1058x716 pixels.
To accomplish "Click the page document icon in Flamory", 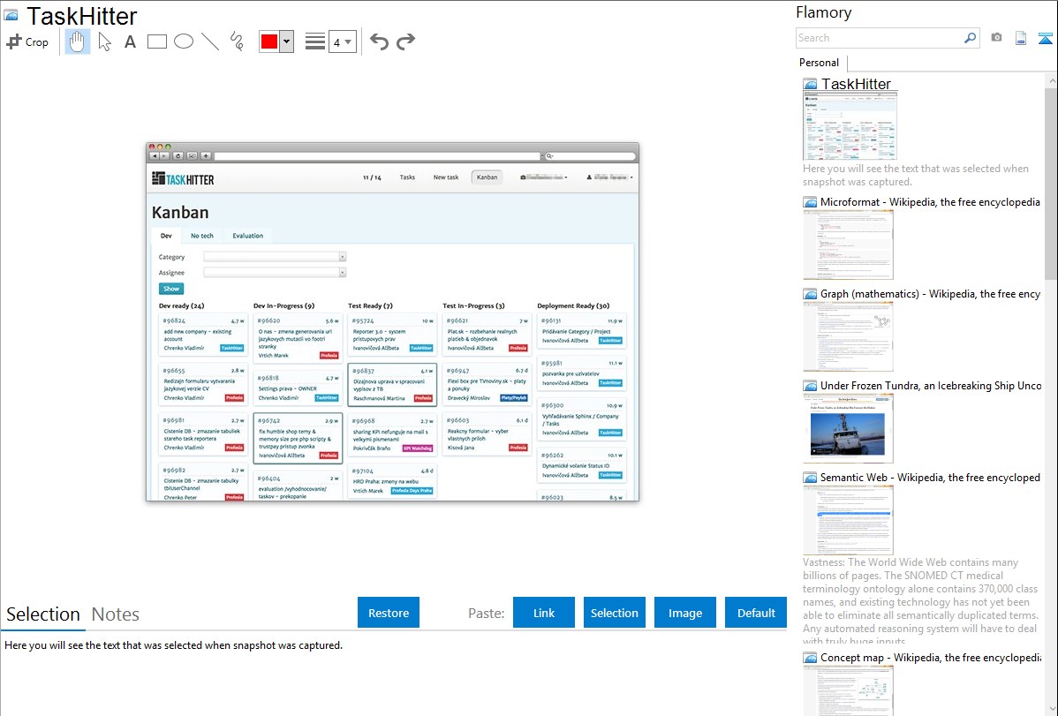I will pyautogui.click(x=1021, y=38).
